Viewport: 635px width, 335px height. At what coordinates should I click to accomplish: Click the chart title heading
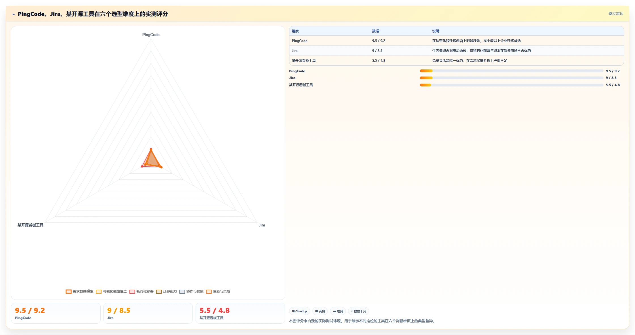tap(93, 14)
